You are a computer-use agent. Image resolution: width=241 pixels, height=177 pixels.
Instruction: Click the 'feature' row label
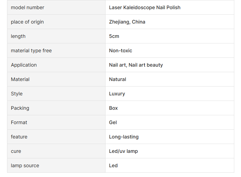19,137
